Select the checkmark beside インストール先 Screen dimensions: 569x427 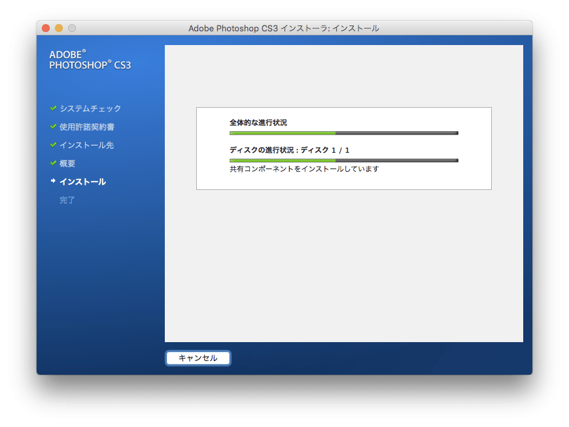pyautogui.click(x=52, y=146)
